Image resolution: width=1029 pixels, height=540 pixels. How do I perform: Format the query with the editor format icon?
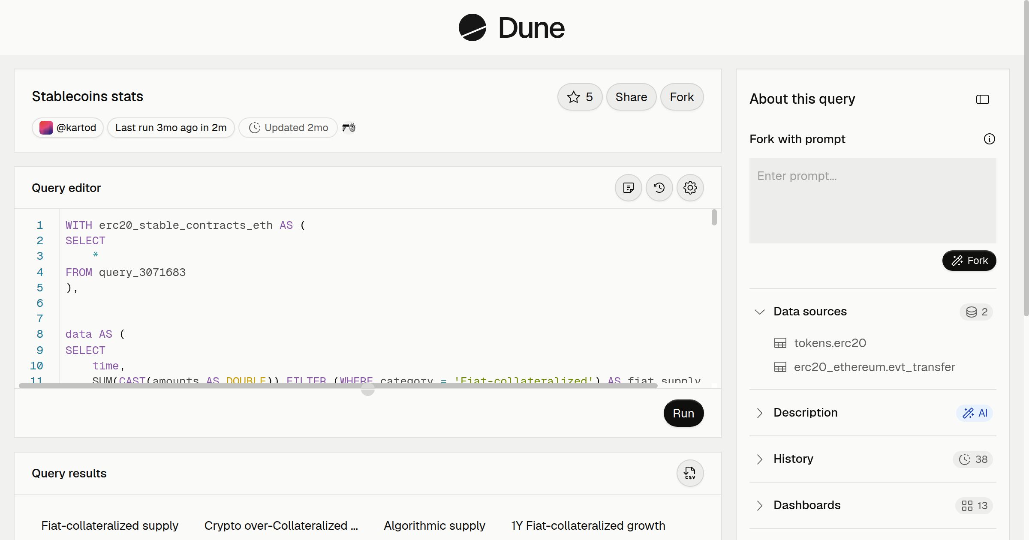click(x=629, y=188)
